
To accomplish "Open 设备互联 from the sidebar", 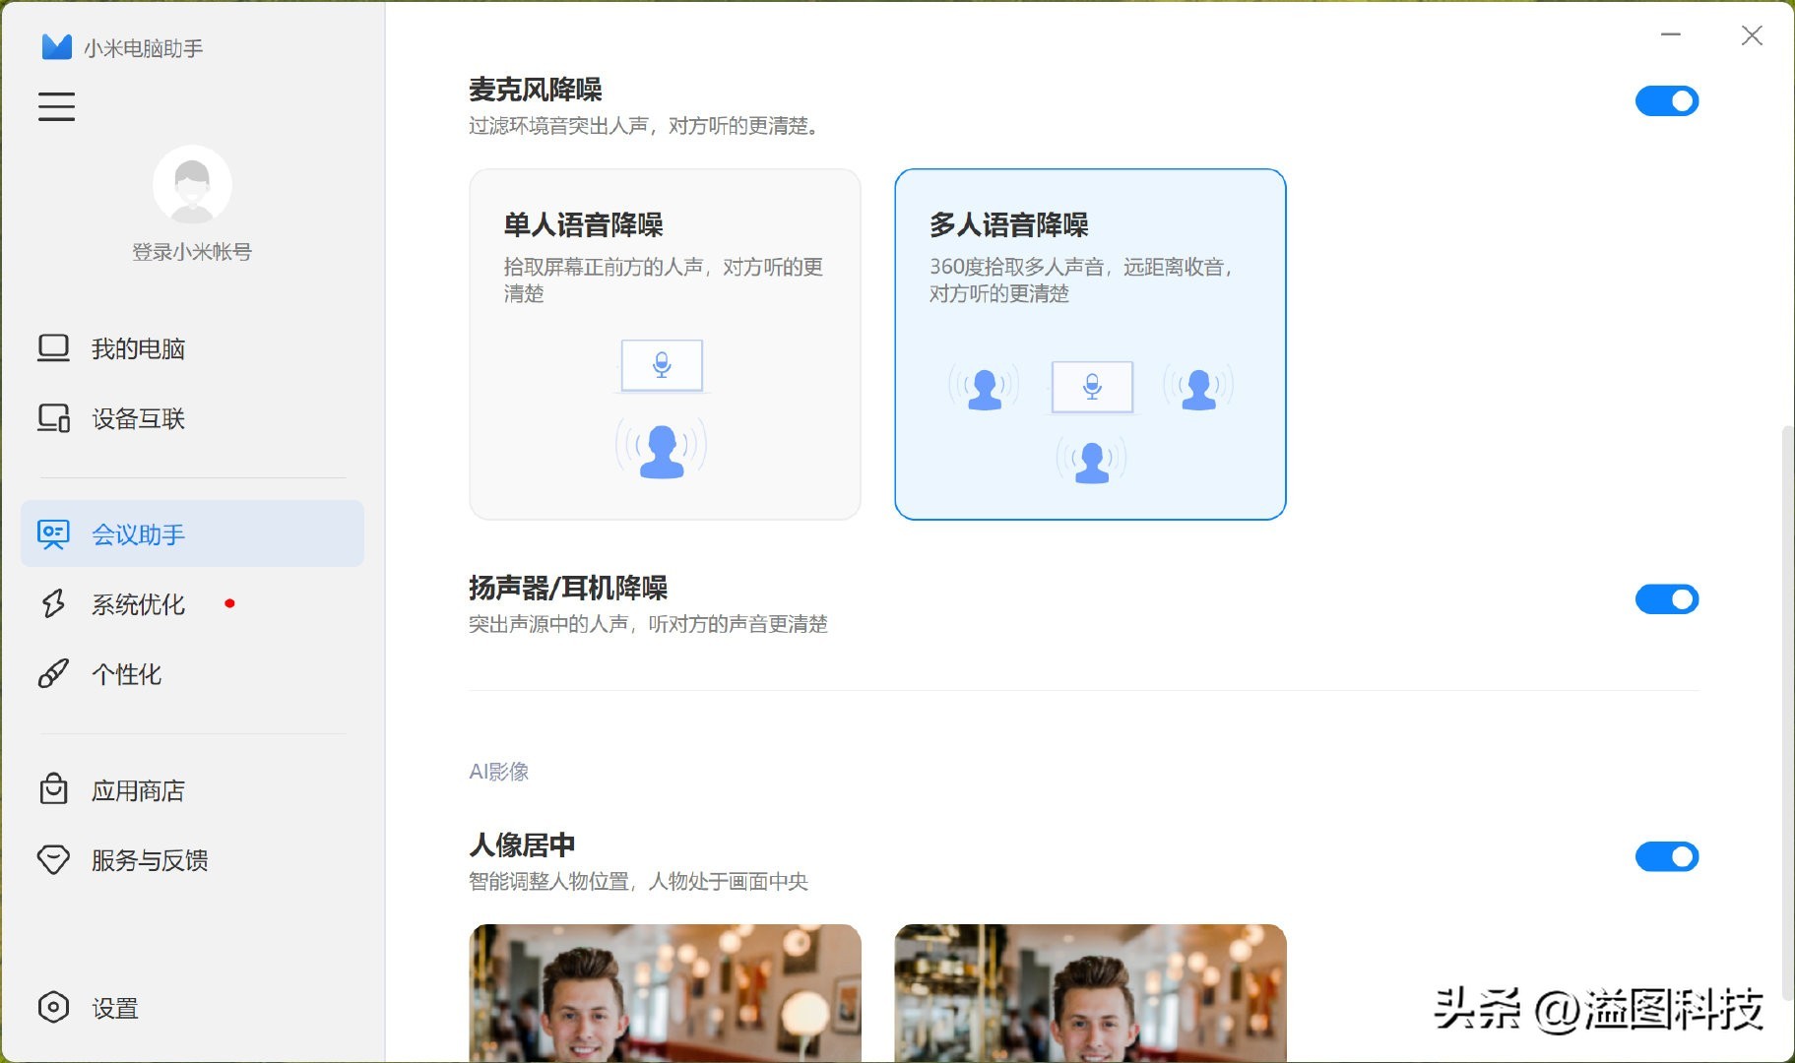I will point(137,418).
